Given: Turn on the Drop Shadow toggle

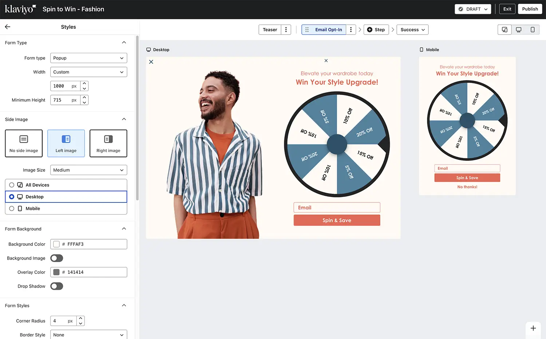Looking at the screenshot, I should coord(56,286).
